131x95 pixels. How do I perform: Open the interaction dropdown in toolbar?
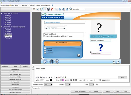(x=84, y=9)
